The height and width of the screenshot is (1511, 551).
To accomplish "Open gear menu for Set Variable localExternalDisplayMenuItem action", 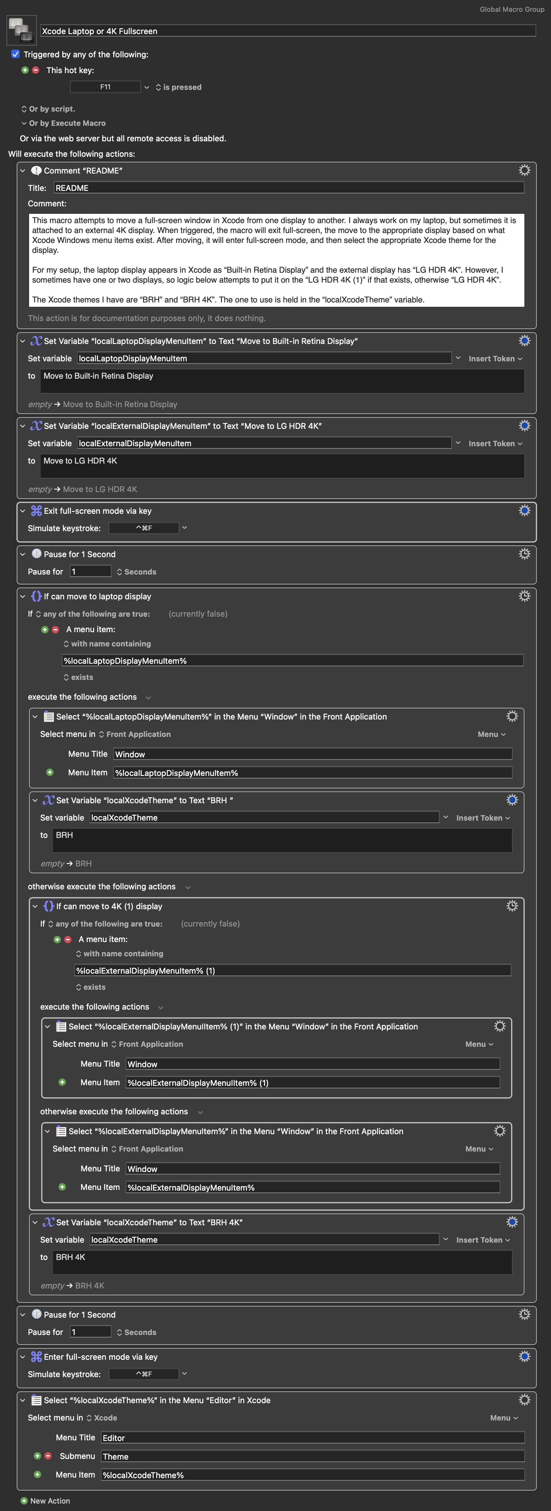I will tap(525, 426).
